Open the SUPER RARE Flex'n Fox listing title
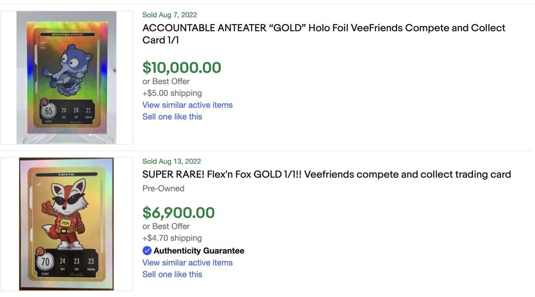 [326, 174]
